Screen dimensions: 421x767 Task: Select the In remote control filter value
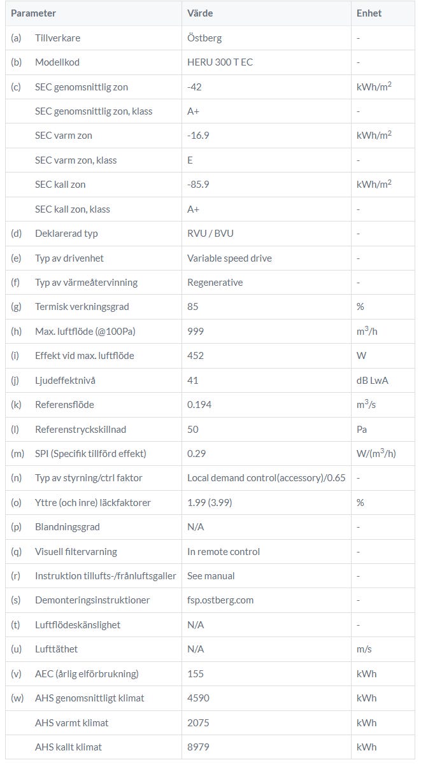[224, 552]
